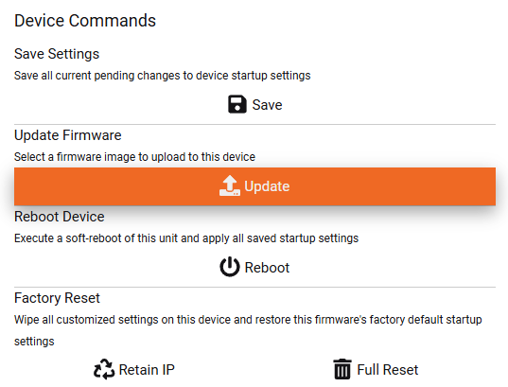Click the power symbol reboot icon
Screen dimensions: 508x387
coord(230,267)
